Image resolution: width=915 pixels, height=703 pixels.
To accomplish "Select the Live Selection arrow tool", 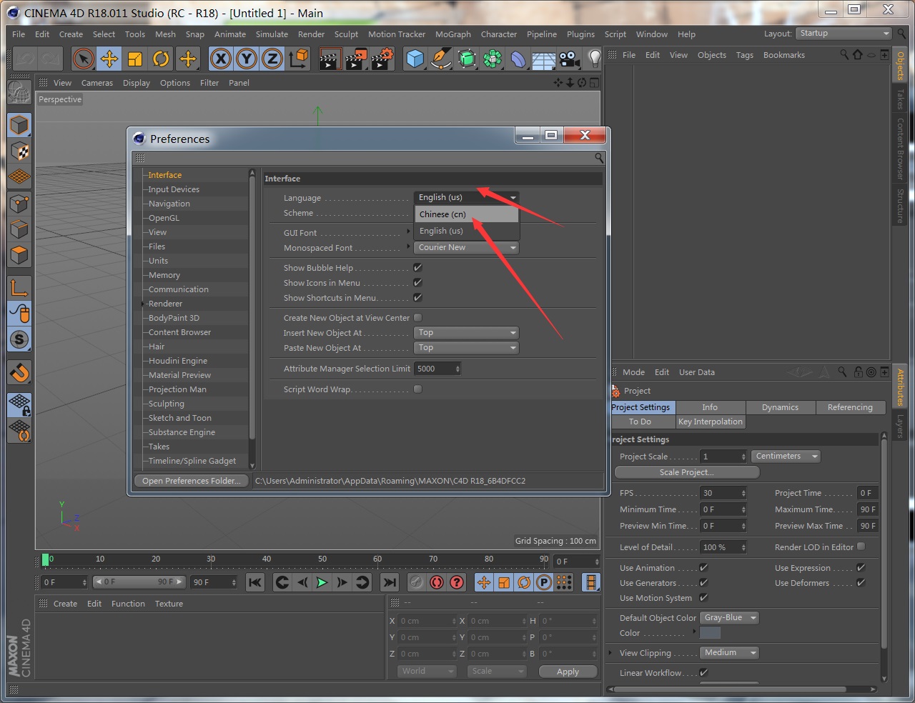I will (84, 59).
